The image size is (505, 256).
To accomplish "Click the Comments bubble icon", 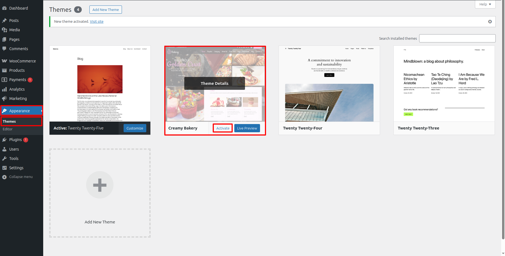I will (4, 49).
